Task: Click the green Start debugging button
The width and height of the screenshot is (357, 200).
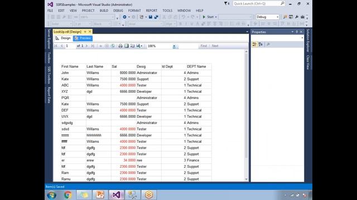Action: pos(208,17)
